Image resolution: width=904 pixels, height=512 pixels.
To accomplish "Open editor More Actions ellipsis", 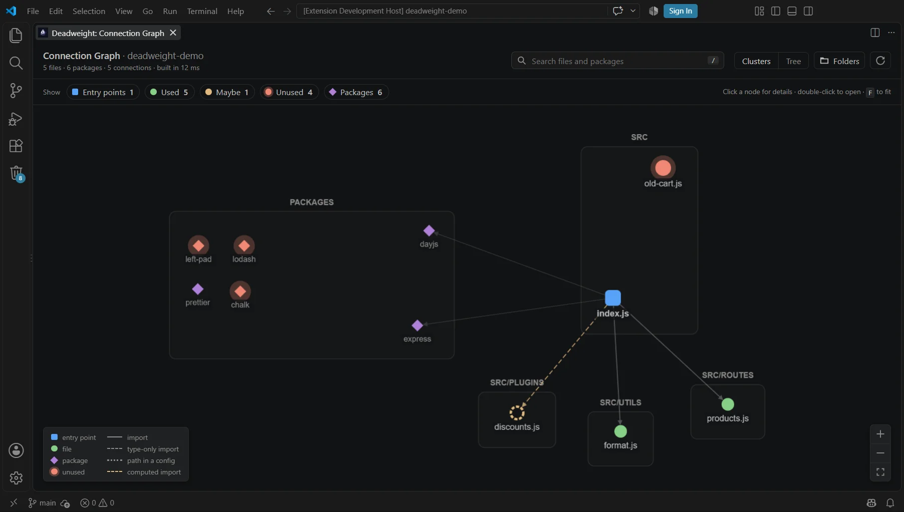I will tap(891, 33).
